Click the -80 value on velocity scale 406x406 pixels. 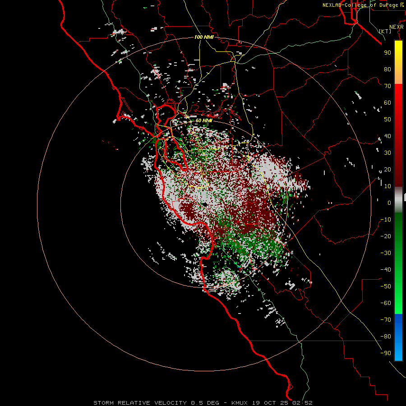(386, 337)
